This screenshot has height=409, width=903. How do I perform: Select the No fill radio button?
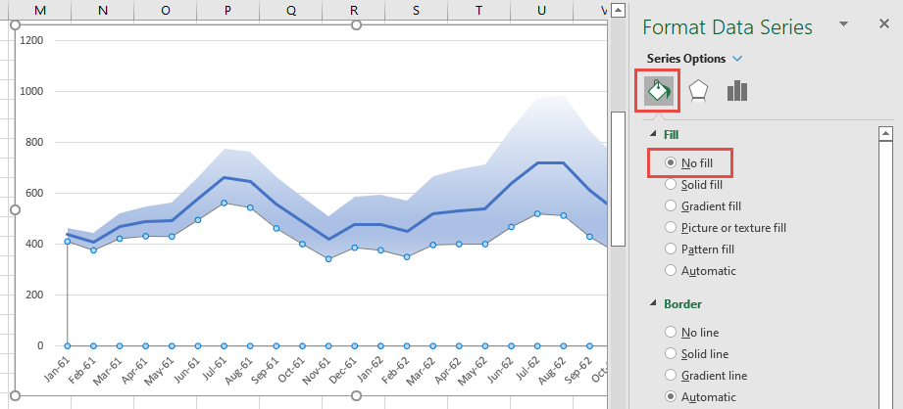[671, 163]
